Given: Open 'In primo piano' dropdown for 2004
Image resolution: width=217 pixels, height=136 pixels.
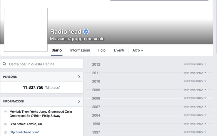Looking at the screenshot, I should [195, 115].
